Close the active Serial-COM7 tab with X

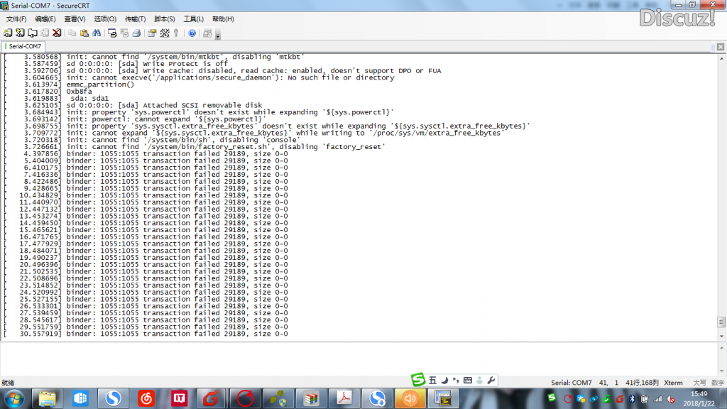click(x=721, y=46)
